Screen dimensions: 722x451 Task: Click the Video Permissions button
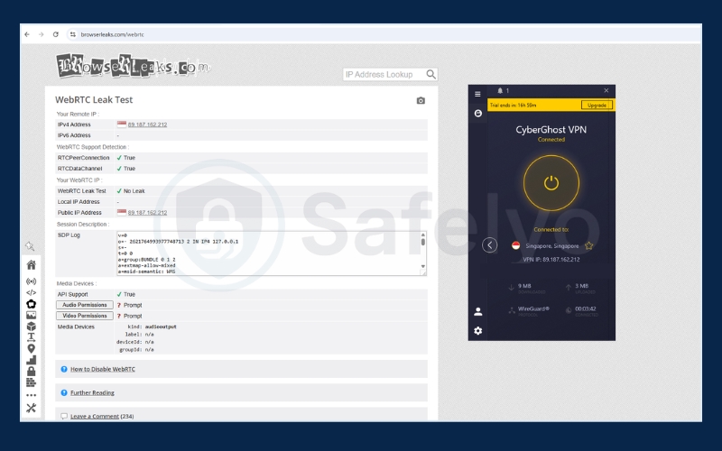pyautogui.click(x=85, y=316)
